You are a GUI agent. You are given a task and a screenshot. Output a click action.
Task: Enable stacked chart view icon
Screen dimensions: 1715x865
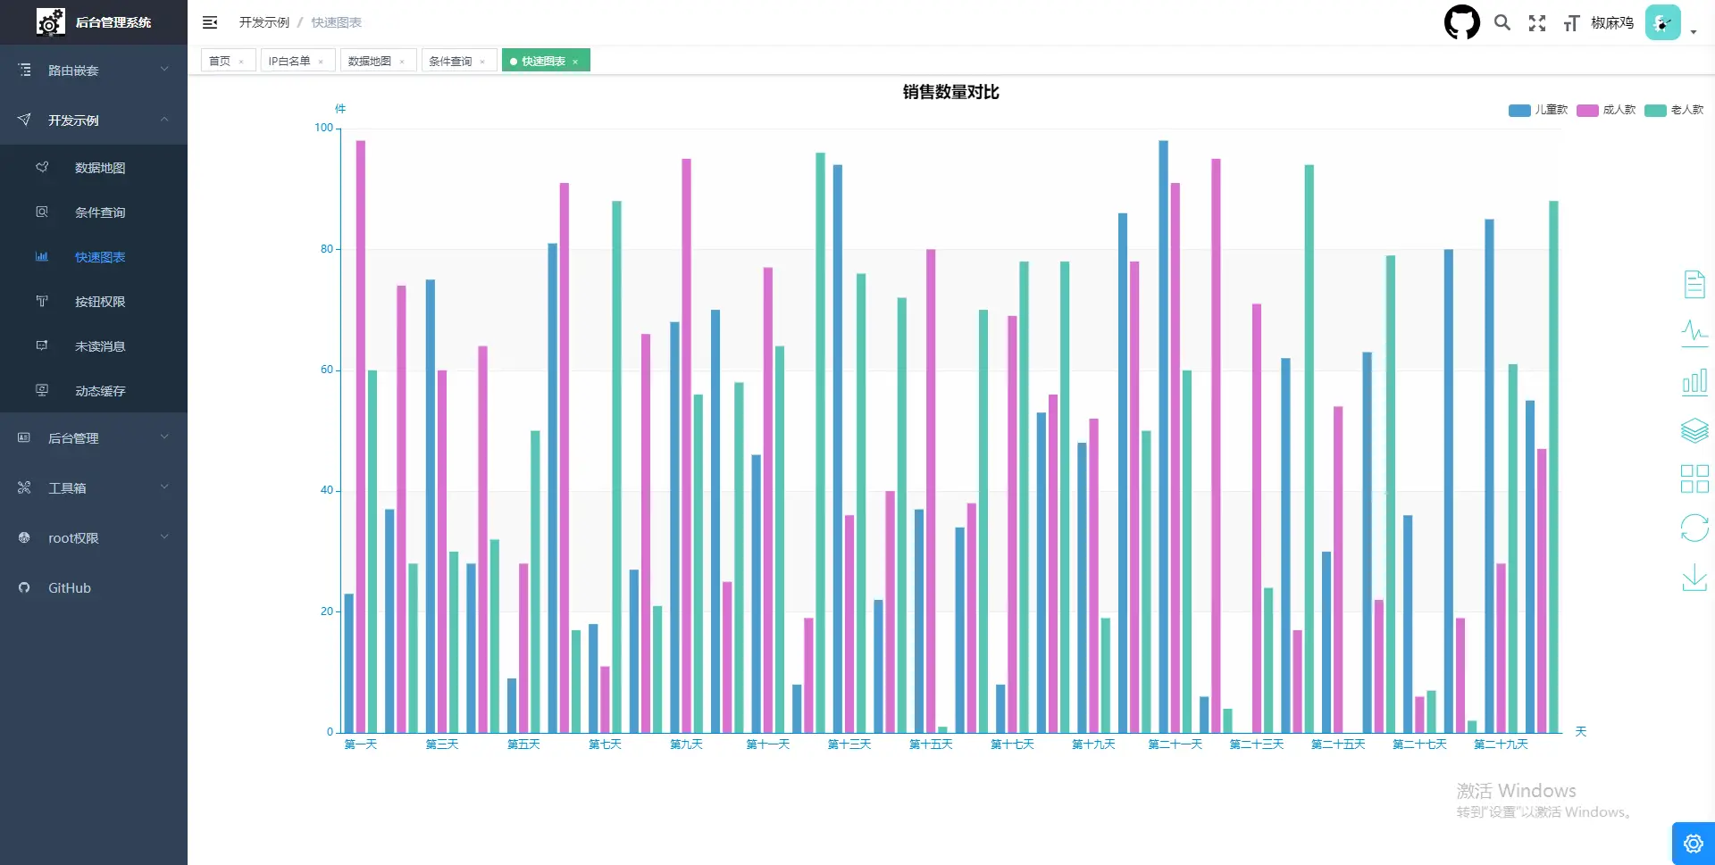click(1694, 430)
